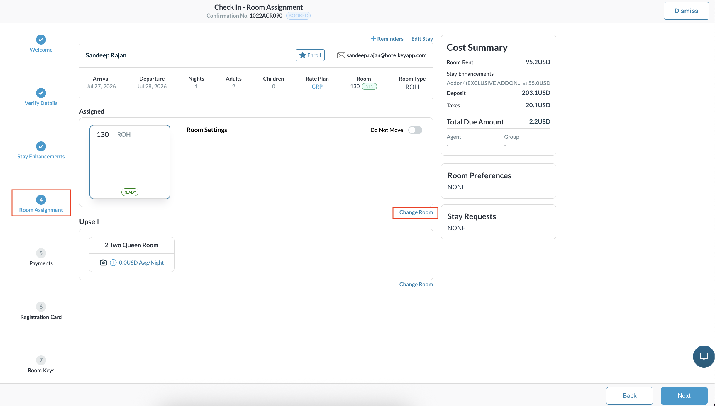This screenshot has width=715, height=406.
Task: Click the step 7 Room Keys circle
Action: [41, 360]
